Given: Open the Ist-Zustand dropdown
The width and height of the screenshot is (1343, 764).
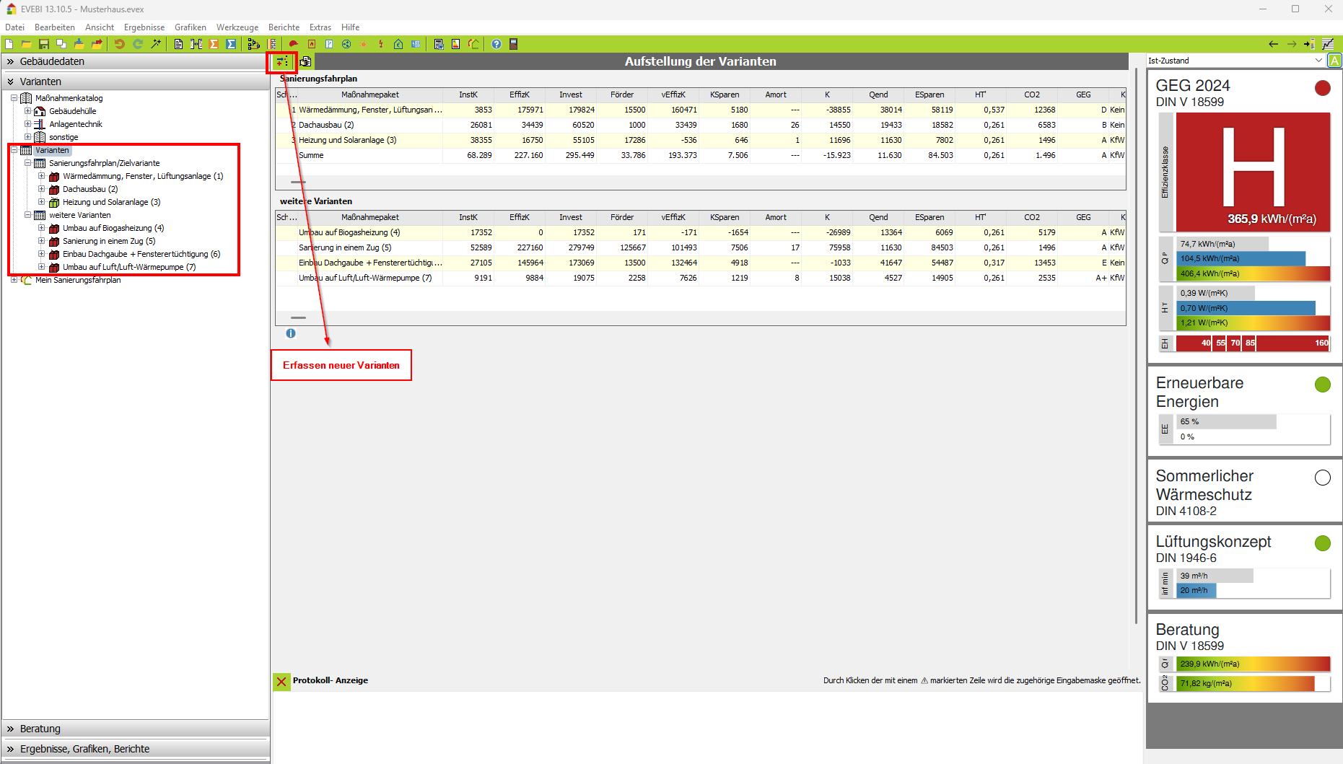Looking at the screenshot, I should [1318, 61].
